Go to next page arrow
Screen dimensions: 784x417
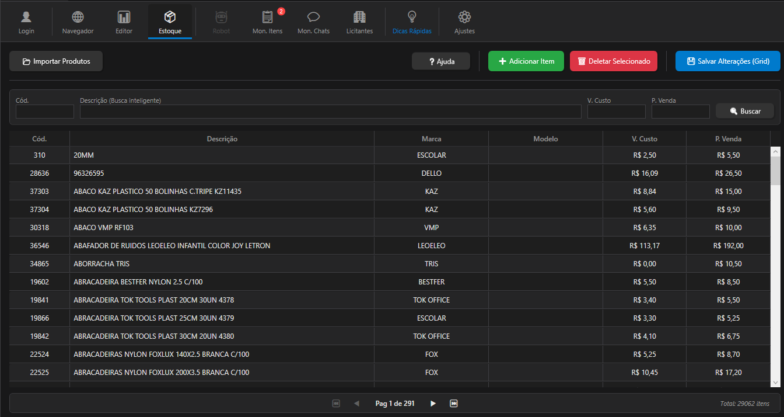coord(433,404)
